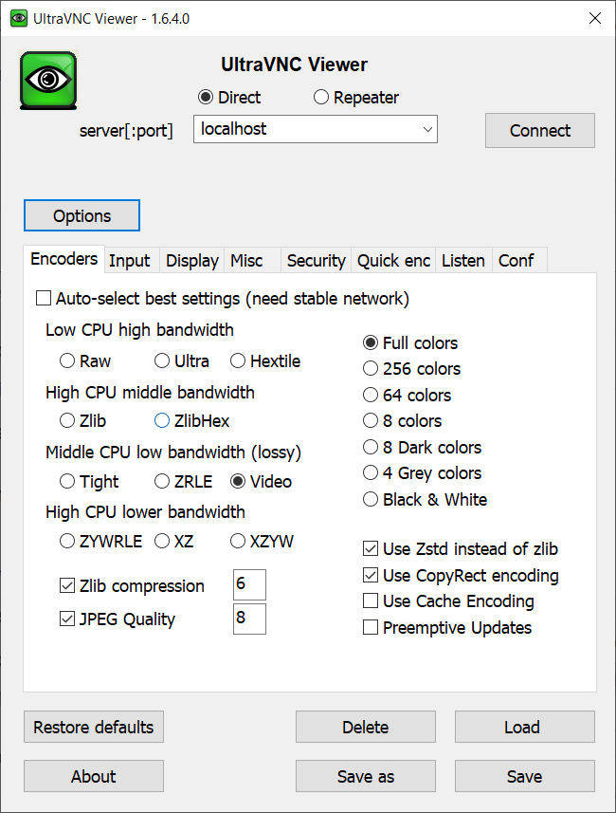Go to the Quick enc tab
The width and height of the screenshot is (616, 813).
click(x=393, y=261)
